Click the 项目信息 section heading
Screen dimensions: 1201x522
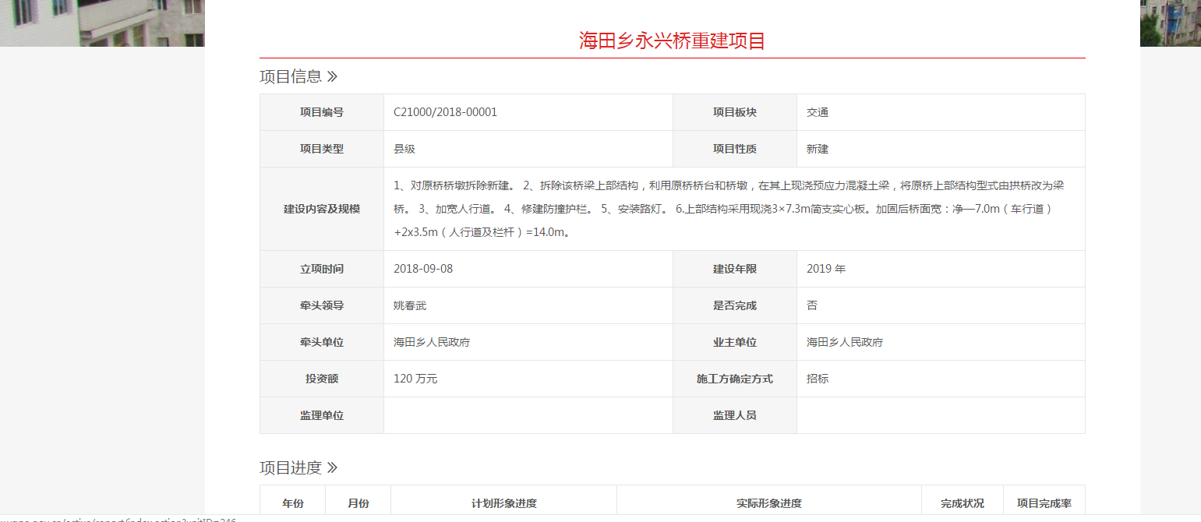pyautogui.click(x=298, y=76)
